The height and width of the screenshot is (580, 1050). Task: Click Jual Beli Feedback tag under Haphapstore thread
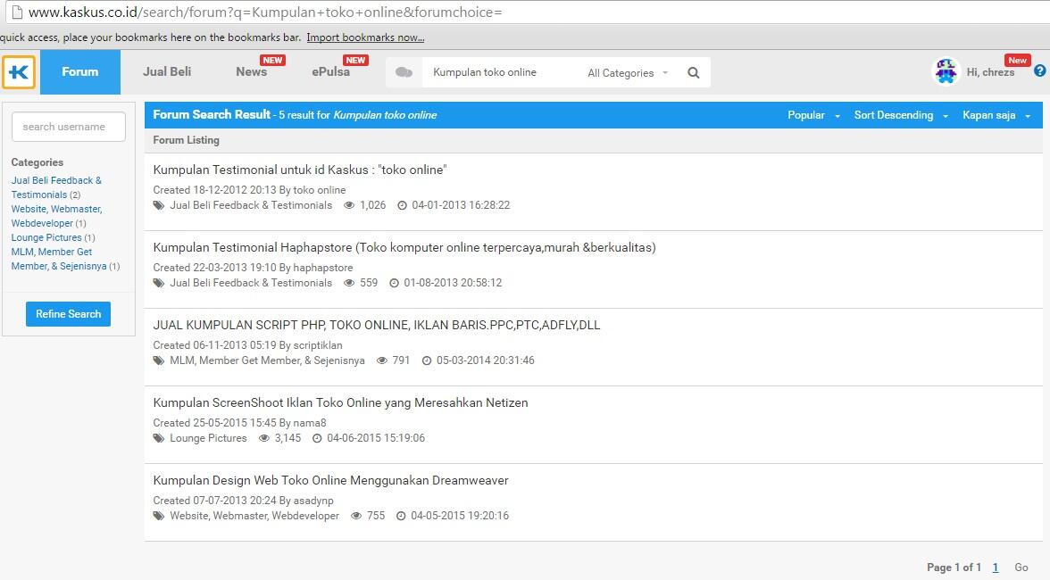(x=251, y=283)
